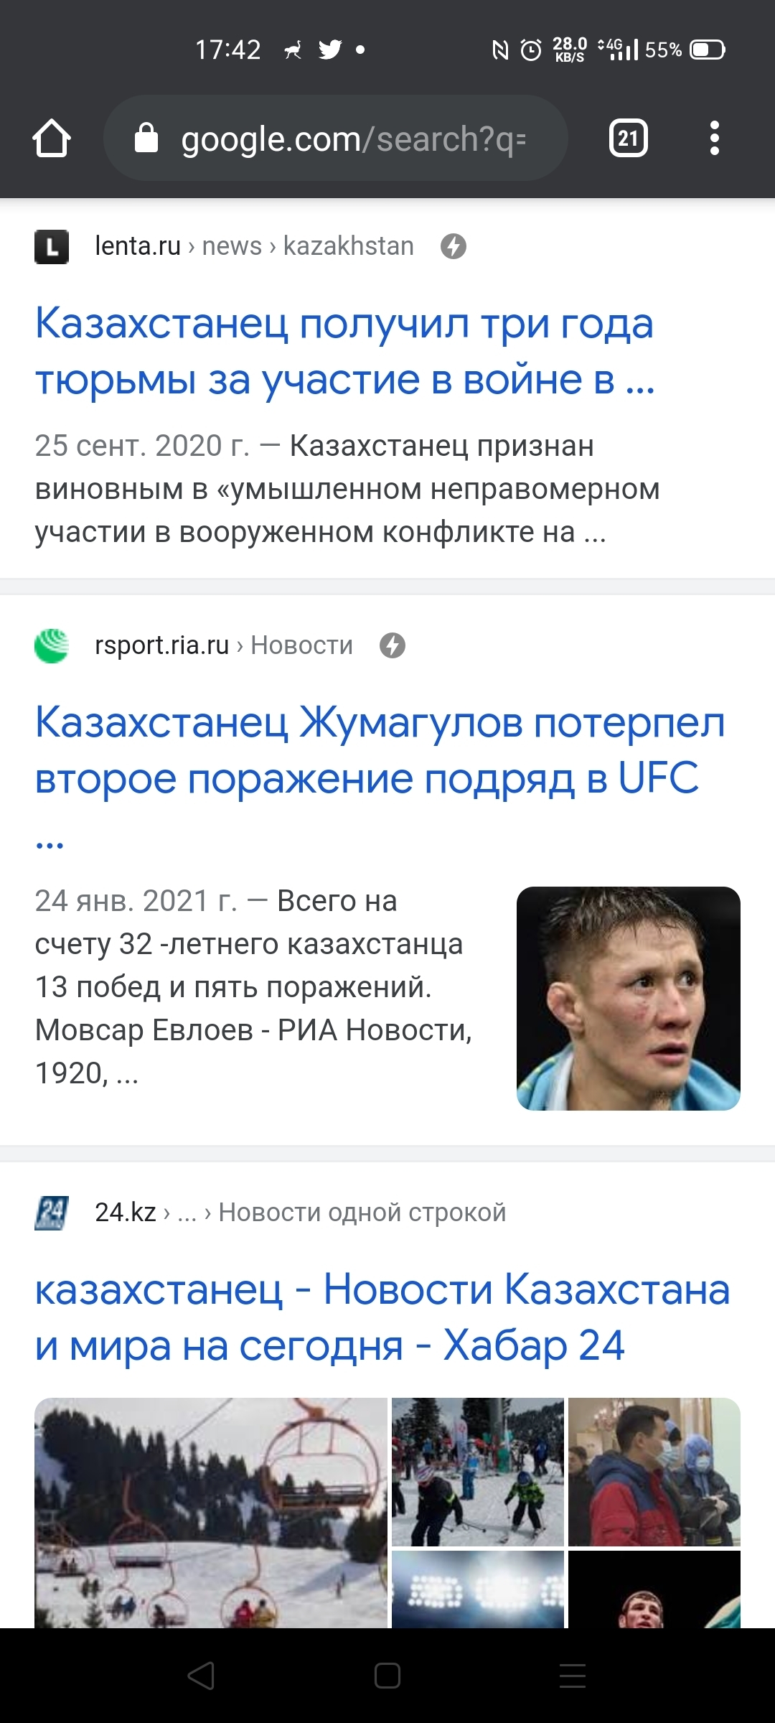Image resolution: width=775 pixels, height=1723 pixels.
Task: Tap the thumbnail of people wearing medical masks
Action: tap(654, 1471)
